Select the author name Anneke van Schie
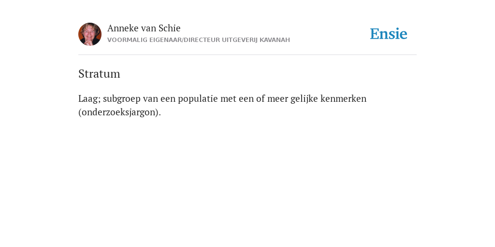This screenshot has height=247, width=495. [x=144, y=28]
